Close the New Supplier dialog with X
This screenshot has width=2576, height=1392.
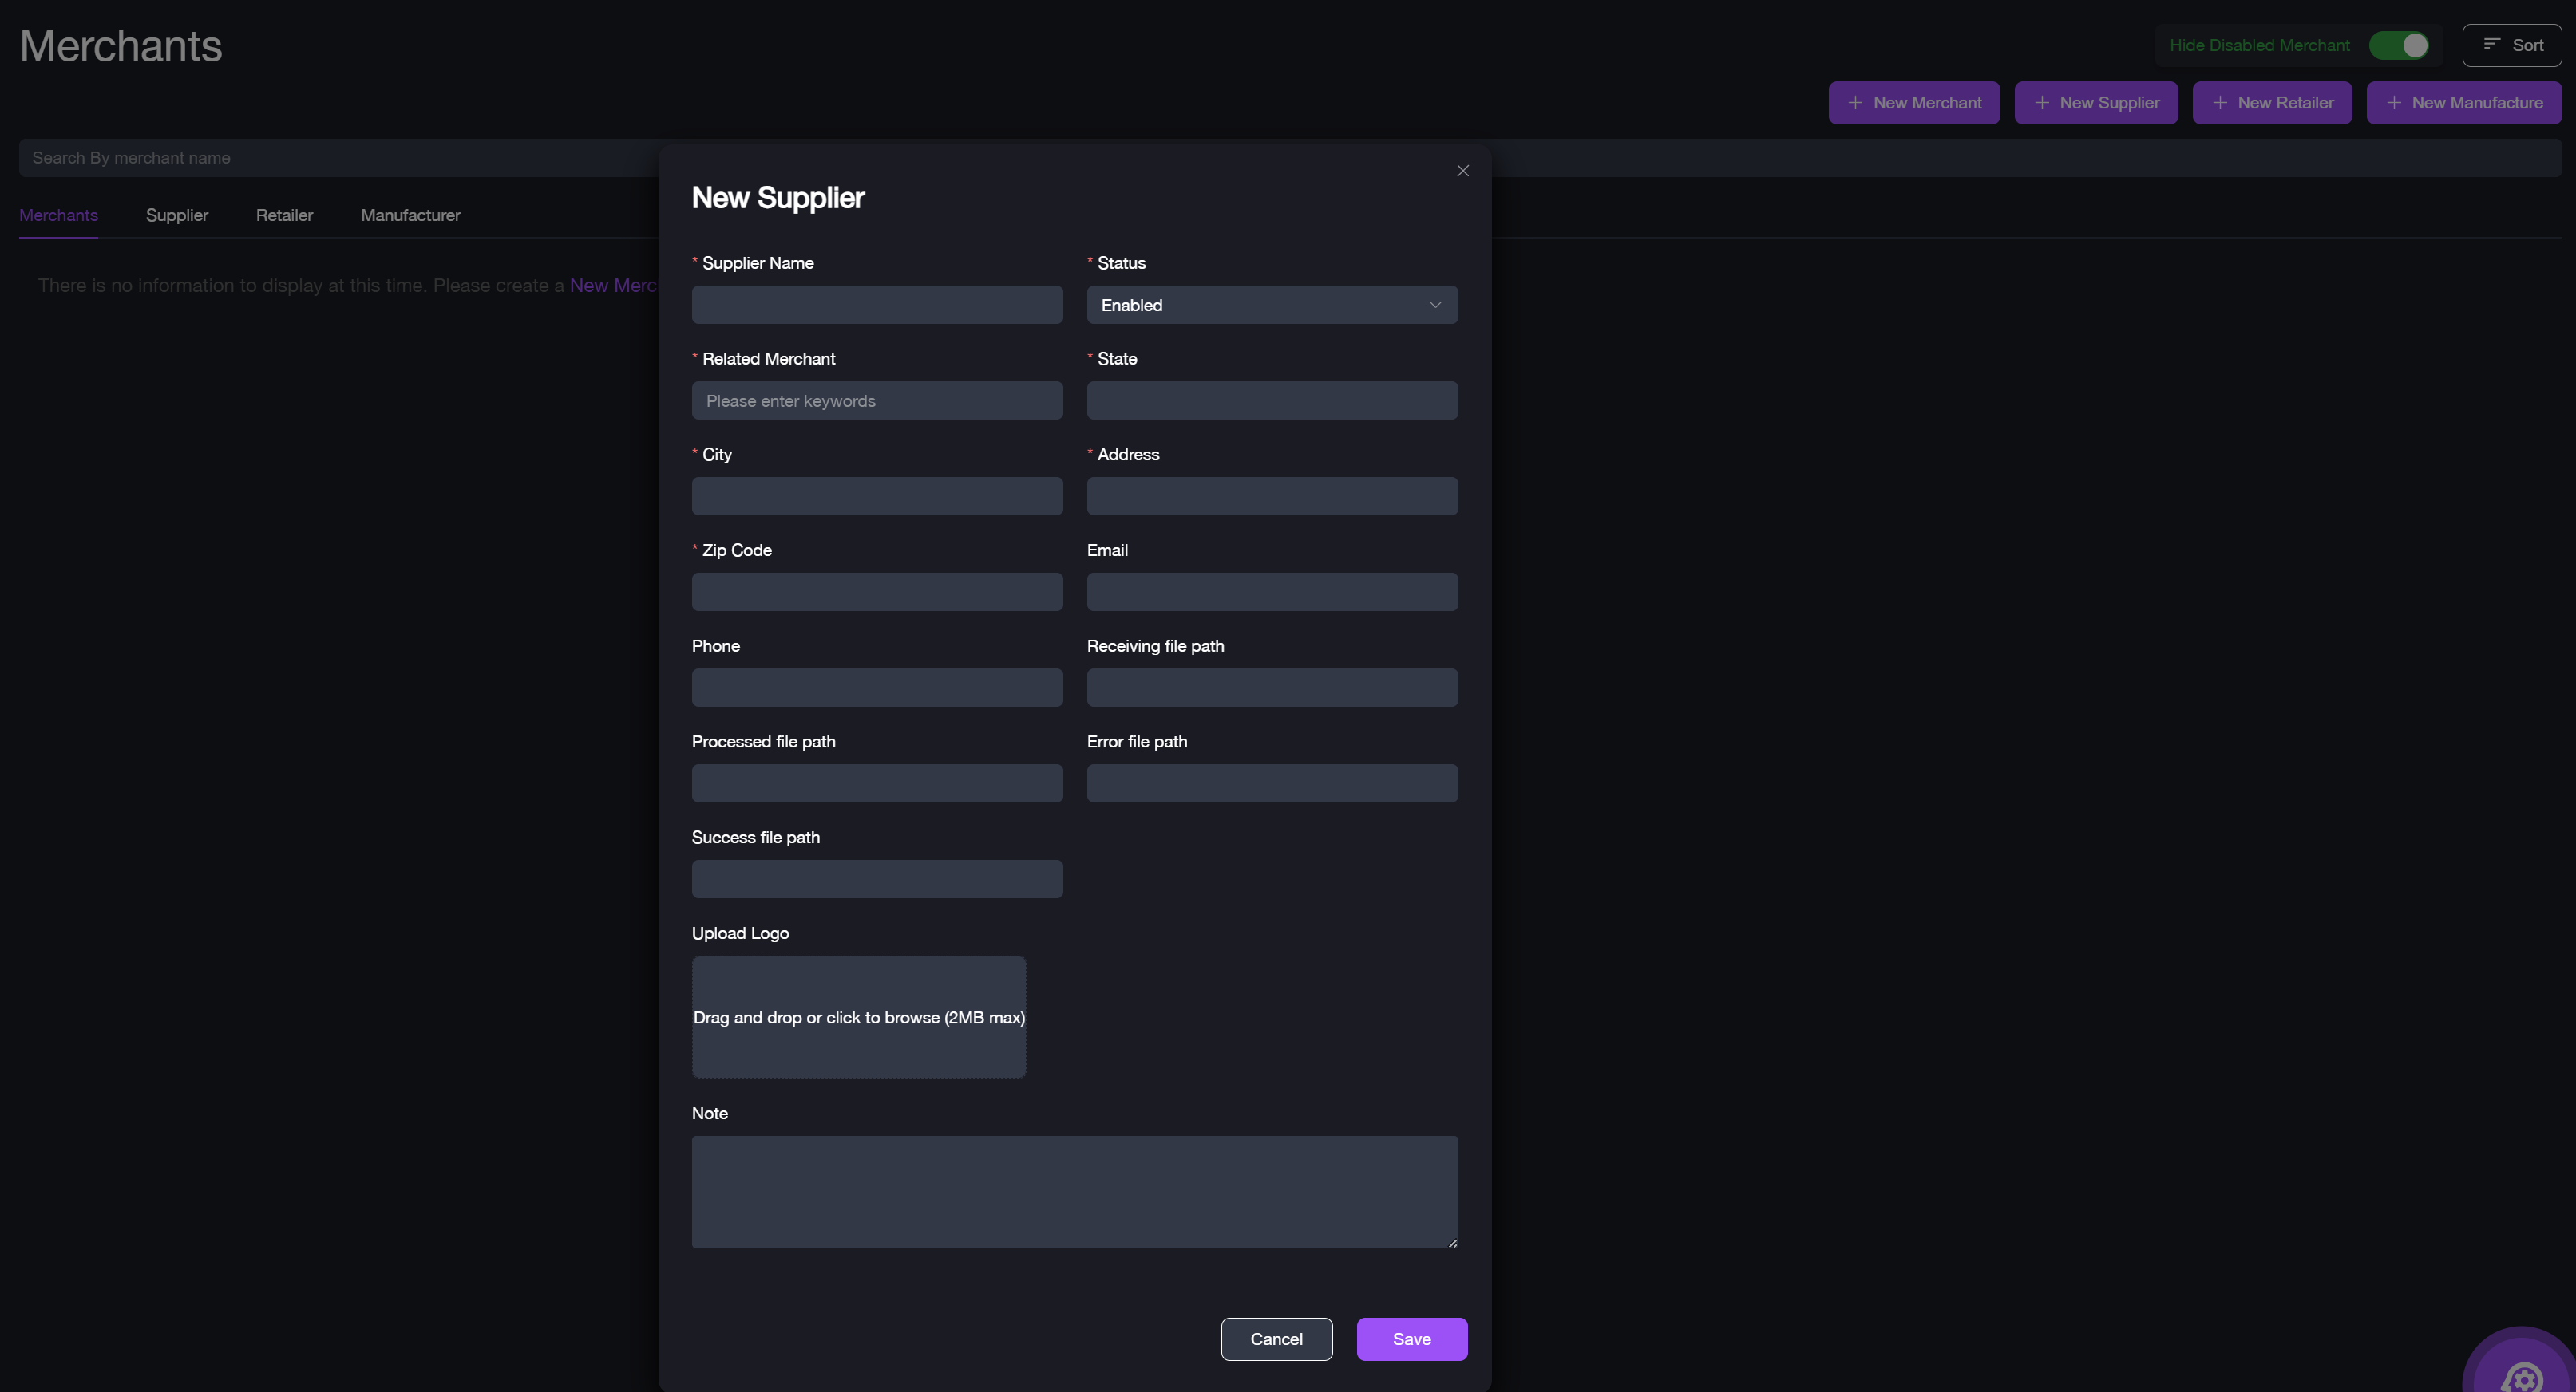pos(1463,171)
